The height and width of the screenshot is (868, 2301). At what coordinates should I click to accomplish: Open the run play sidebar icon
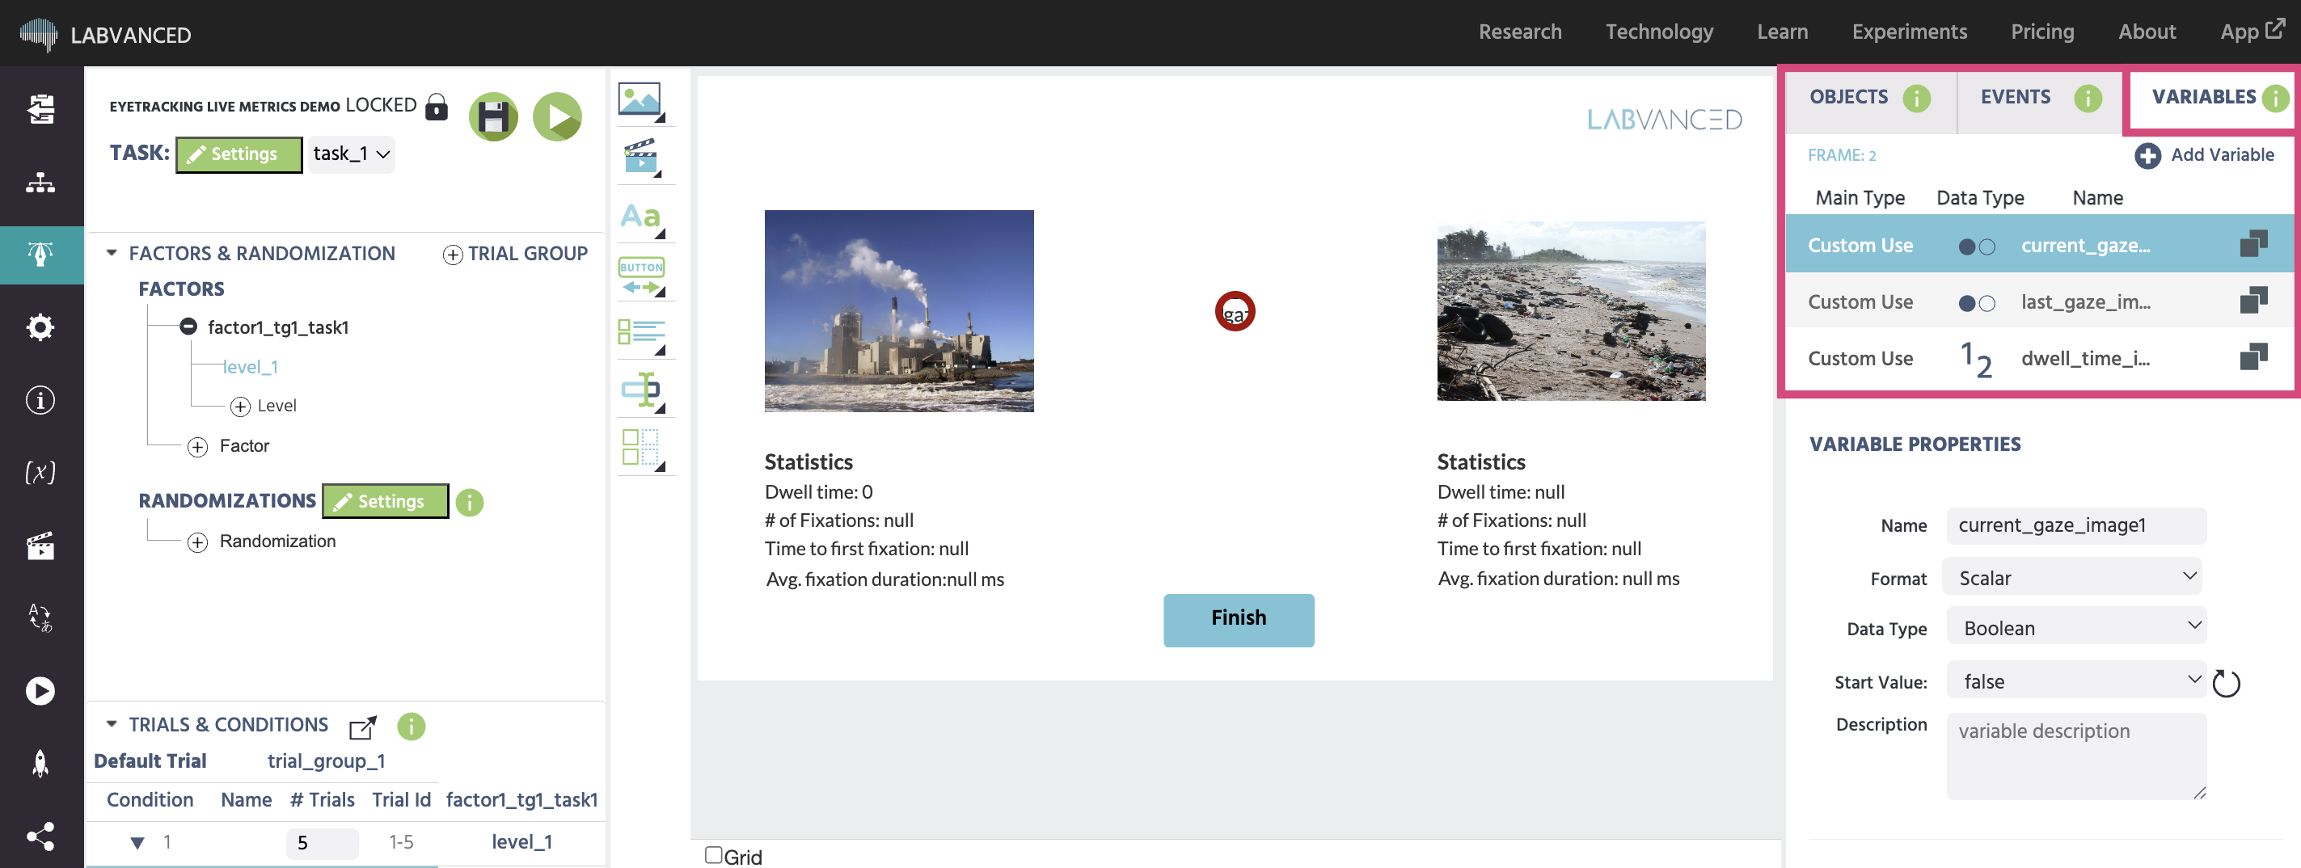tap(40, 691)
